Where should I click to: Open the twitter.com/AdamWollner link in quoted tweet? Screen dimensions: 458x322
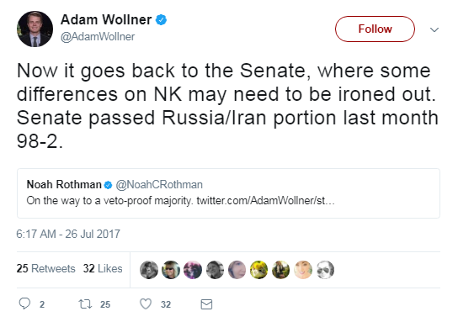pos(265,201)
